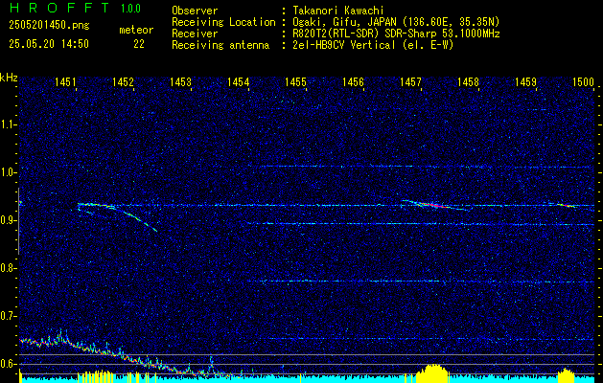Click the 1458 time axis marker
This screenshot has width=603, height=383.
pos(468,81)
